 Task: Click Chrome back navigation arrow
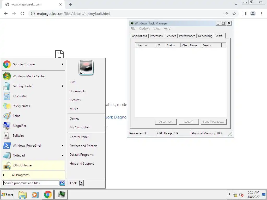(x=6, y=14)
